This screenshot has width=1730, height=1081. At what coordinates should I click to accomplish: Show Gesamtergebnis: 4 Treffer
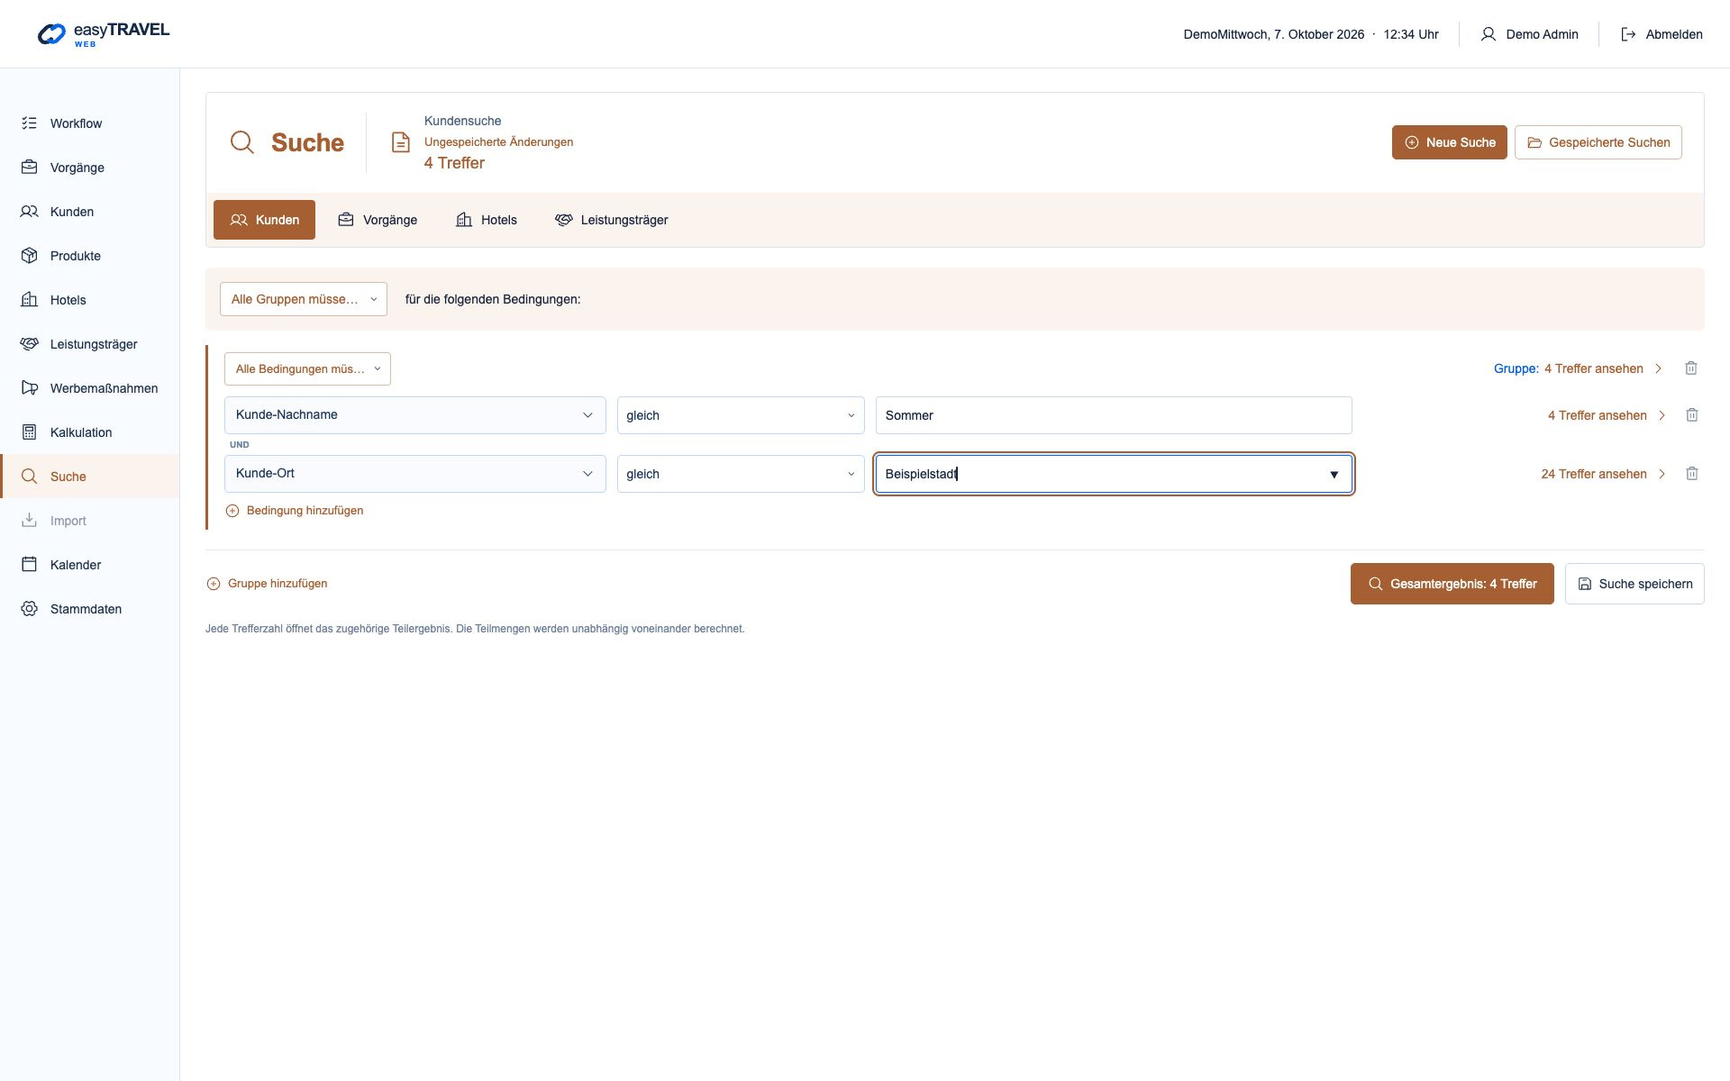point(1452,584)
